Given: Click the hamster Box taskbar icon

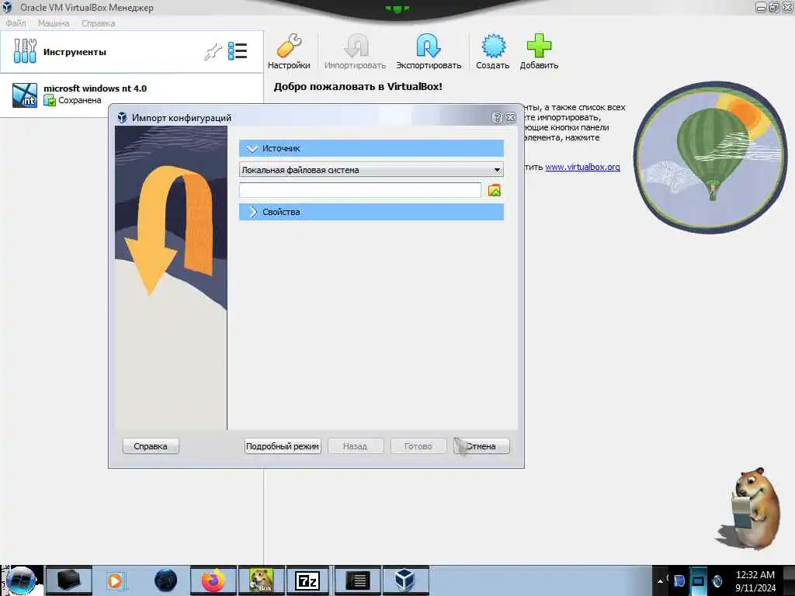Looking at the screenshot, I should coord(261,580).
